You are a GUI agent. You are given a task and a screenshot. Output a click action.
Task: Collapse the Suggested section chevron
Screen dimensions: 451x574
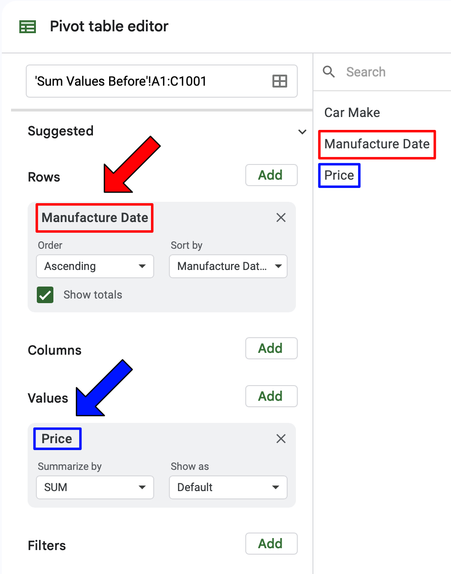click(x=302, y=131)
